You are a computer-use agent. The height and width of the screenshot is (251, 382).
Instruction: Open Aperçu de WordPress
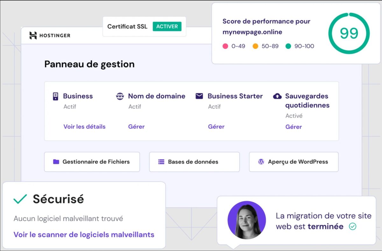click(x=294, y=162)
